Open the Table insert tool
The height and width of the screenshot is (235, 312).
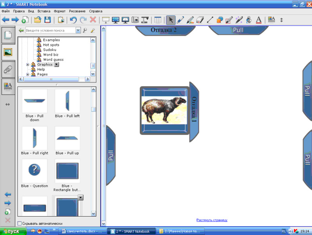click(157, 20)
